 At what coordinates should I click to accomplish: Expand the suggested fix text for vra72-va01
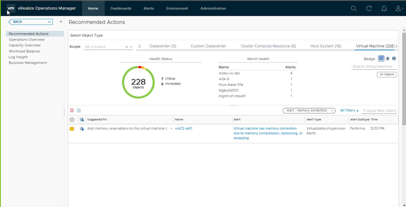click(x=171, y=128)
